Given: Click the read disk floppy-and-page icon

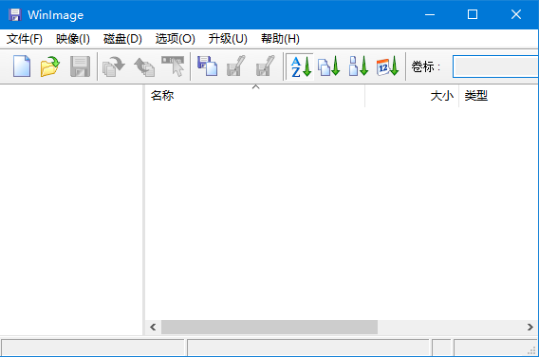Looking at the screenshot, I should [x=207, y=66].
